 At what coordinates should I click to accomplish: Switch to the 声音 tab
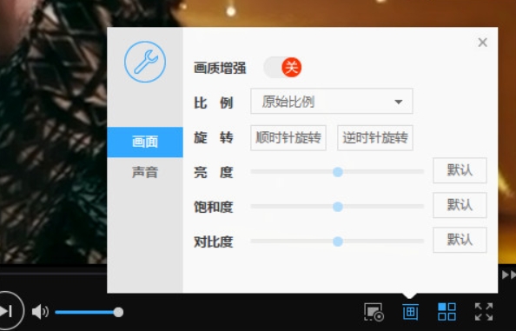click(x=145, y=172)
